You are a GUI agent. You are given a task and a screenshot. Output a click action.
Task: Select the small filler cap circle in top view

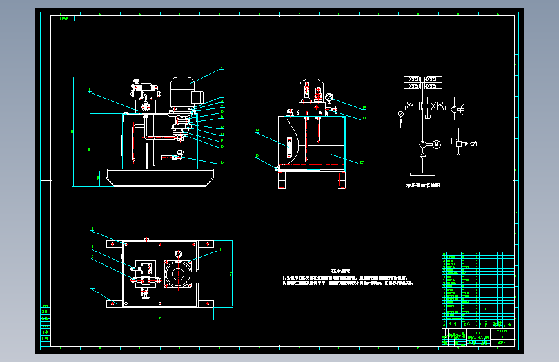[x=178, y=254]
